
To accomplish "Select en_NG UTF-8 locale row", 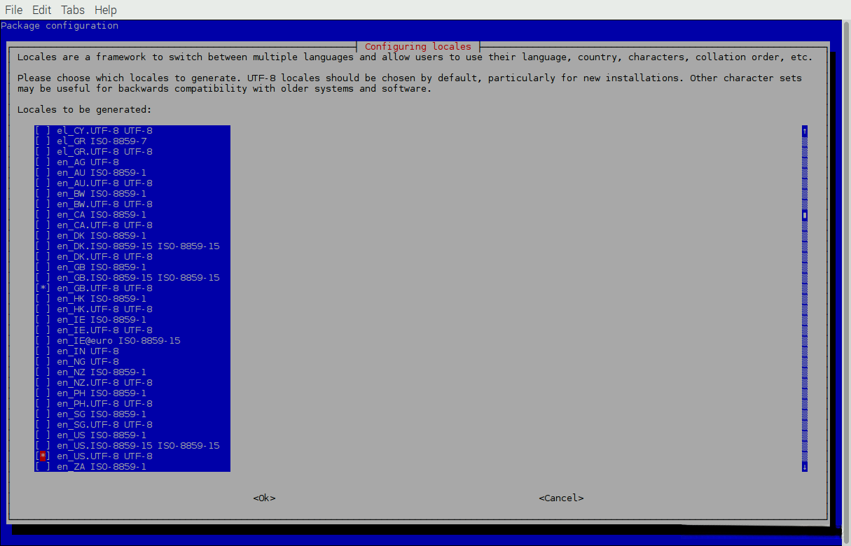I will (132, 362).
